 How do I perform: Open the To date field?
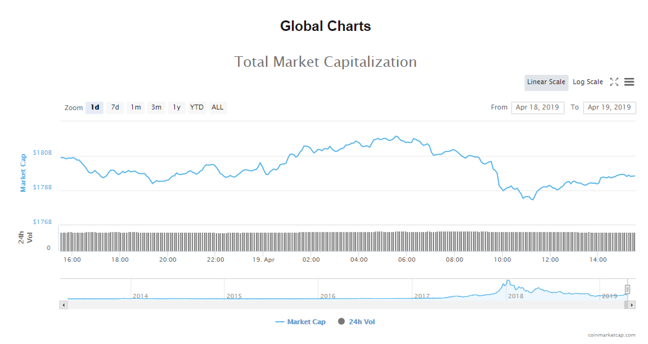(x=609, y=107)
